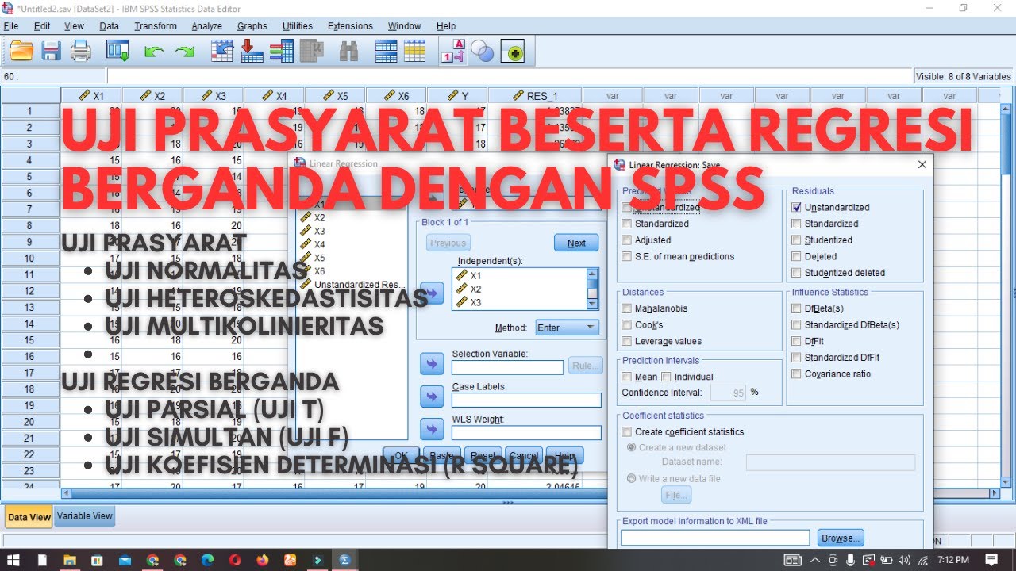Open Opera browser from taskbar
Viewport: 1016px width, 571px height.
[235, 559]
